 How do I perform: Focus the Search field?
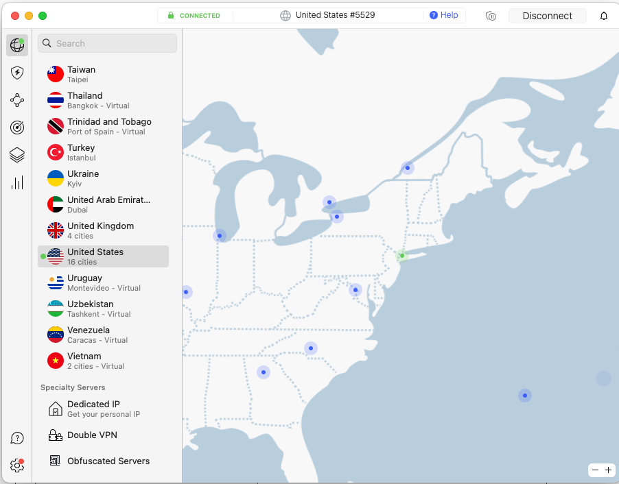tap(107, 43)
